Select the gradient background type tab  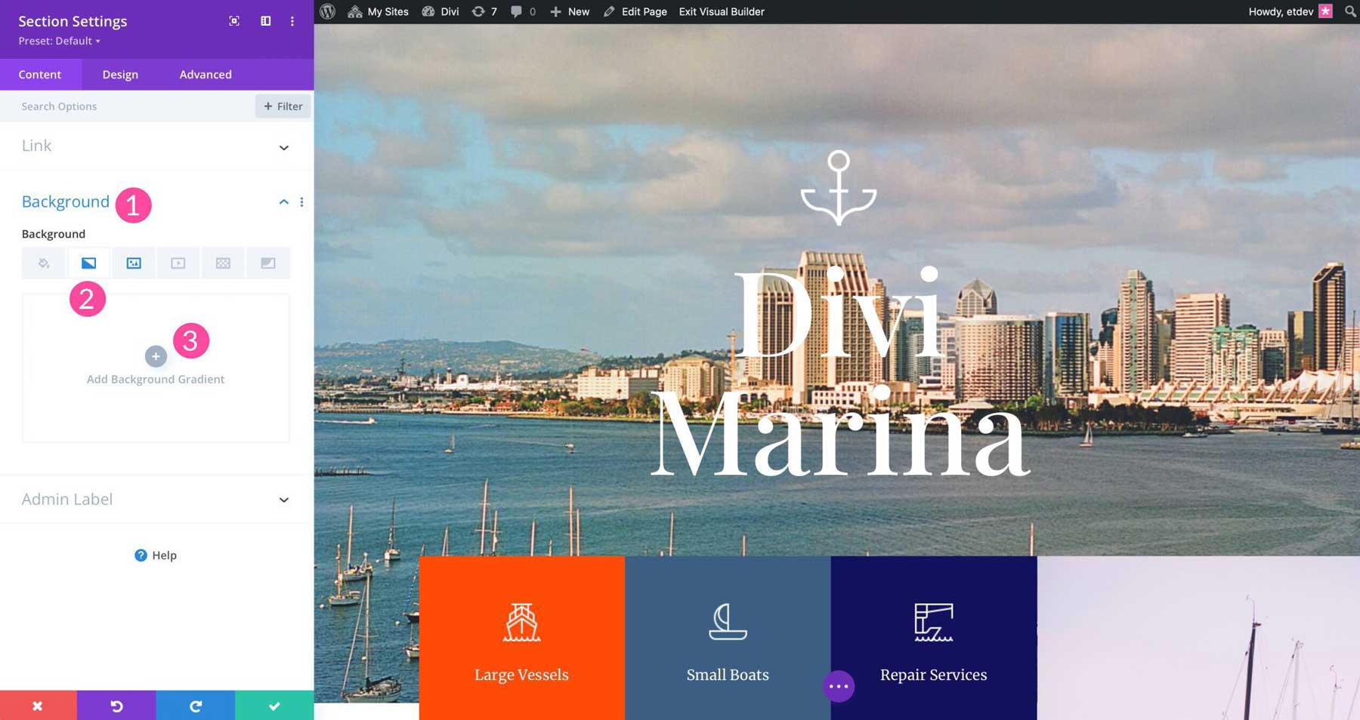88,263
